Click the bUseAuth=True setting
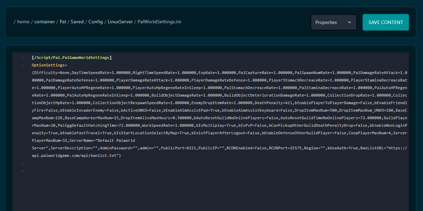Screen dimensions: 423x211 (x=342, y=148)
